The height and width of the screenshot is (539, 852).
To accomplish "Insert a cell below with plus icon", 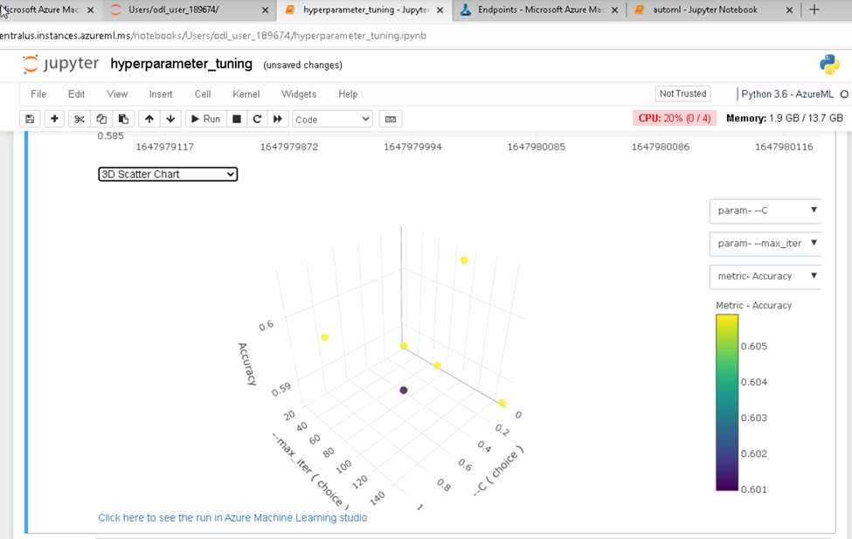I will click(x=54, y=119).
